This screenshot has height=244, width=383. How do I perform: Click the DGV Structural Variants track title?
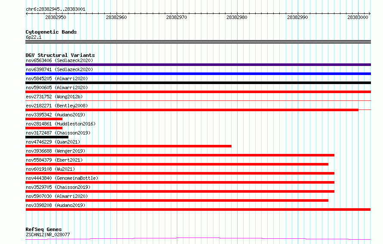pyautogui.click(x=60, y=55)
